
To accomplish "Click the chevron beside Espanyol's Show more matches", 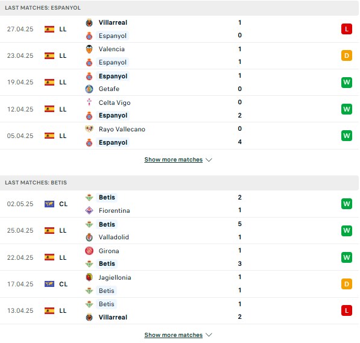I will [x=209, y=160].
